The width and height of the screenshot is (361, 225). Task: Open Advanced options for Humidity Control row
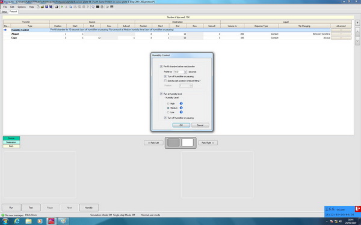(x=341, y=30)
